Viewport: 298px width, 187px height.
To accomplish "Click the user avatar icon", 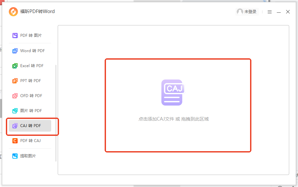I will coord(240,12).
